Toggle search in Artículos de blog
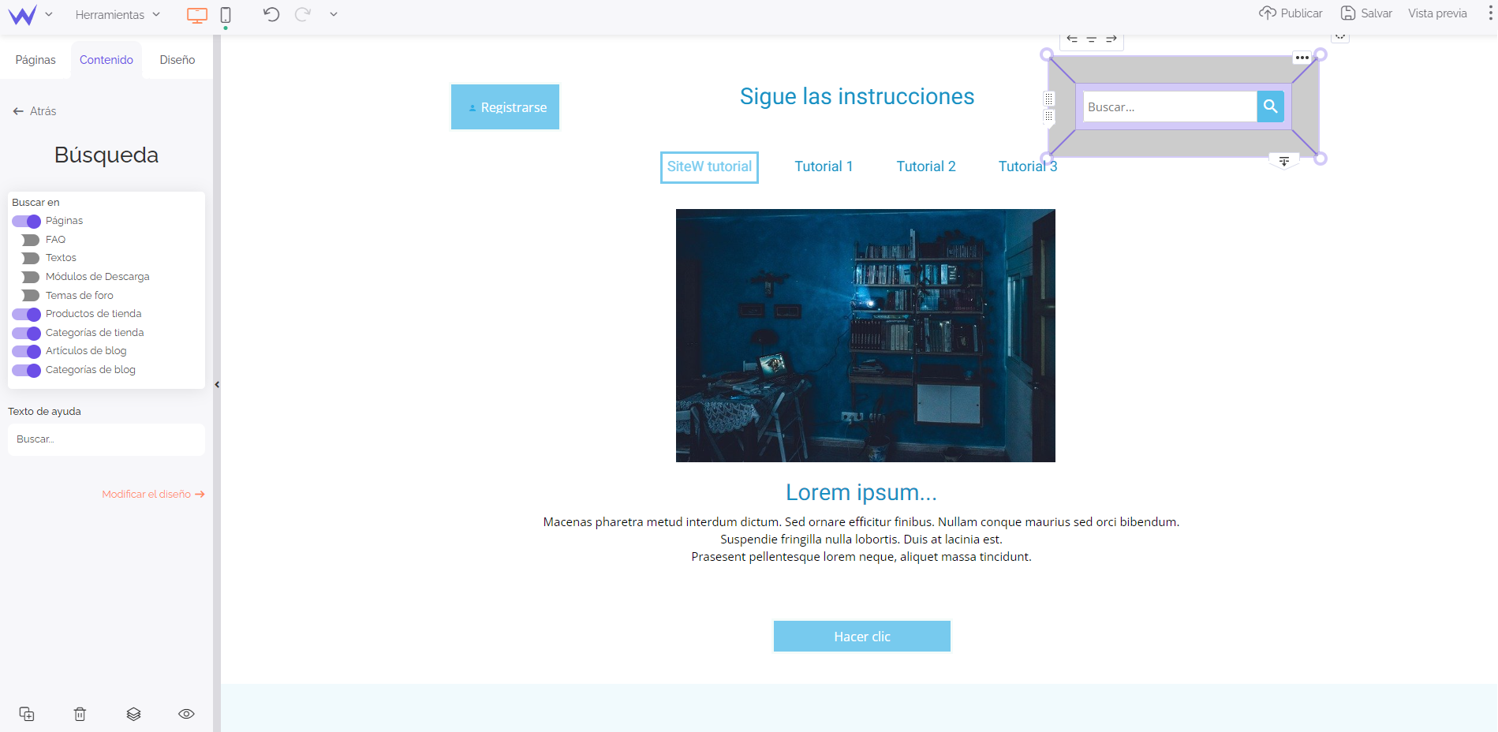Viewport: 1498px width, 732px height. pos(26,351)
